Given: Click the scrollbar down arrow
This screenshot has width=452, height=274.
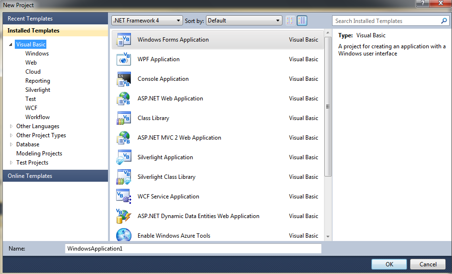Looking at the screenshot, I should (328, 237).
